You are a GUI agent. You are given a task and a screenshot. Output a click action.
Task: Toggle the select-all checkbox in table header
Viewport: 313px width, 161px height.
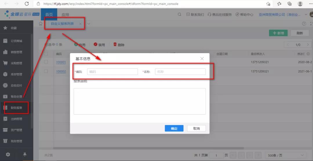point(46,54)
